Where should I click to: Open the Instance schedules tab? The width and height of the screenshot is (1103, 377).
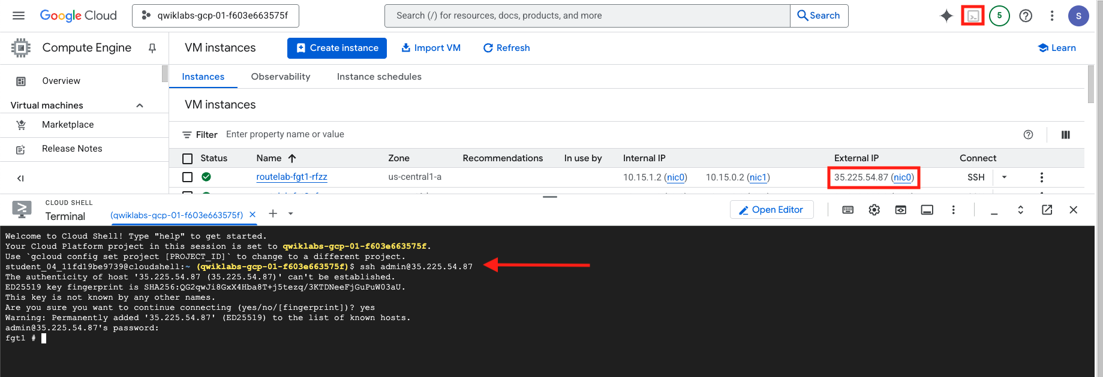(379, 77)
